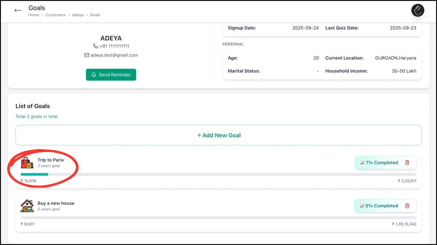Select the house icon on Buy a new house

point(27,206)
